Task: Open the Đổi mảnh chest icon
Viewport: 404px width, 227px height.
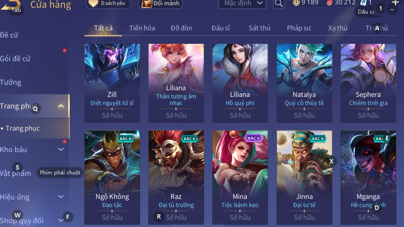Action: click(x=147, y=4)
